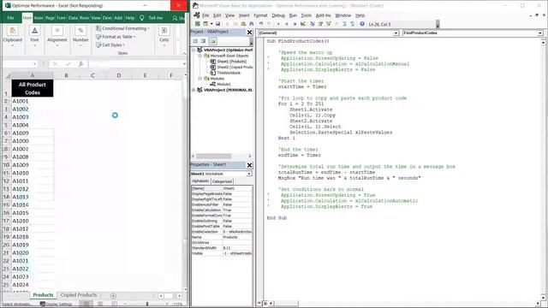This screenshot has height=308, width=548.
Task: Expand VBAProject (PERSONAL.XLSB) tree node
Action: pyautogui.click(x=194, y=90)
